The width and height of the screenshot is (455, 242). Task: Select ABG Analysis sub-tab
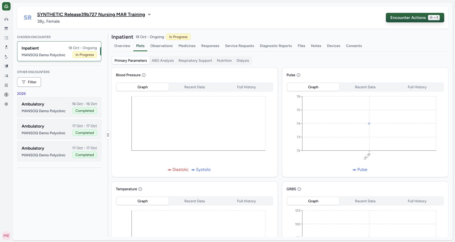tap(163, 60)
